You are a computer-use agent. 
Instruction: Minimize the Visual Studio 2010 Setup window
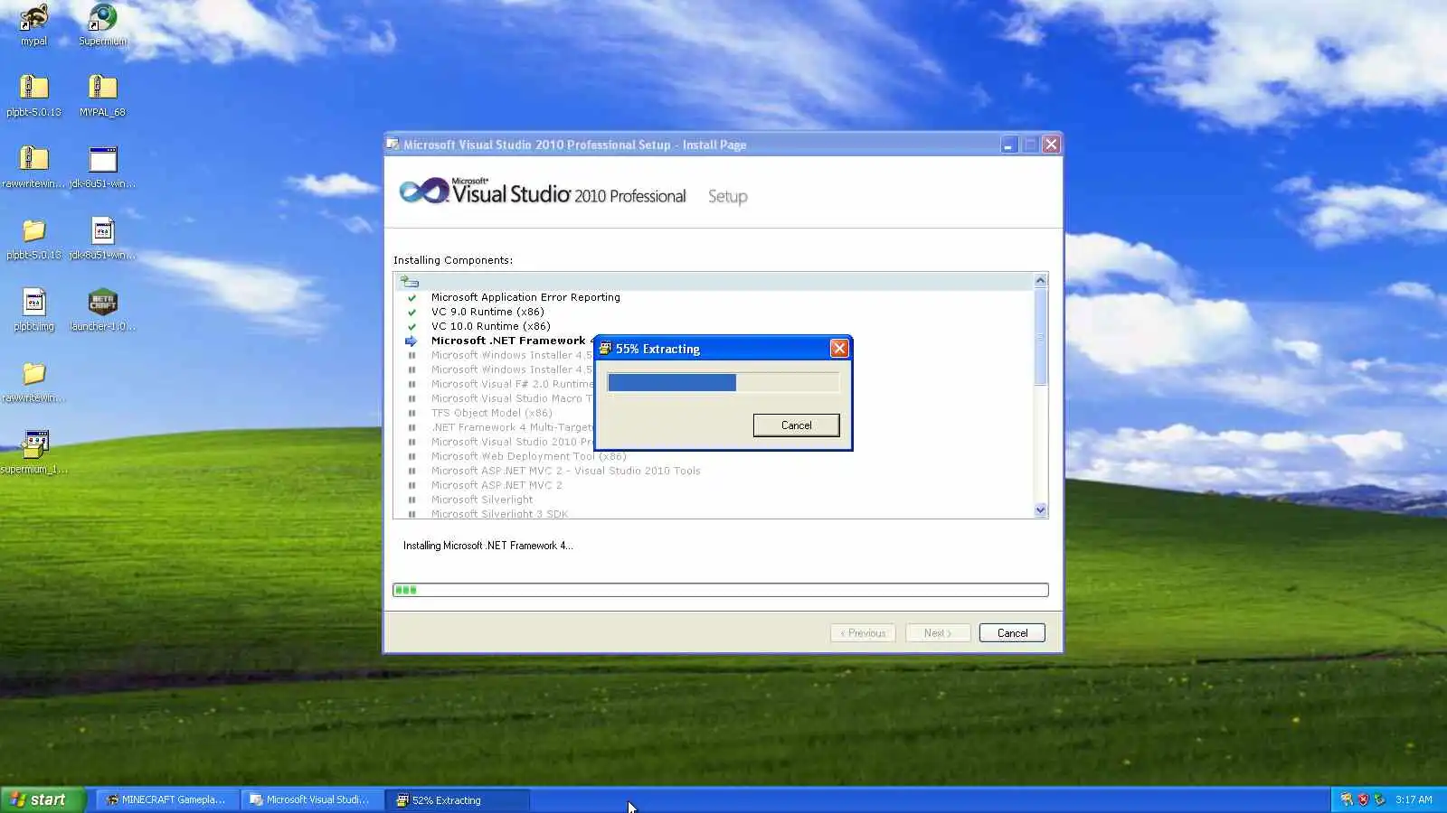1008,145
